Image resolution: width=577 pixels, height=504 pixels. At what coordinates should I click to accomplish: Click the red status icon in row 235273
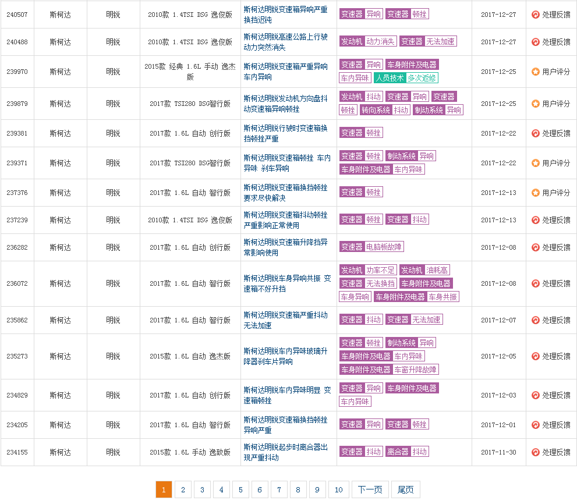[536, 356]
